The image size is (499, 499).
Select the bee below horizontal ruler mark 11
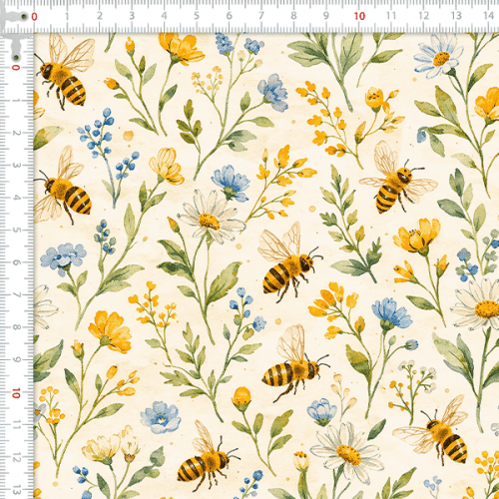(x=397, y=178)
